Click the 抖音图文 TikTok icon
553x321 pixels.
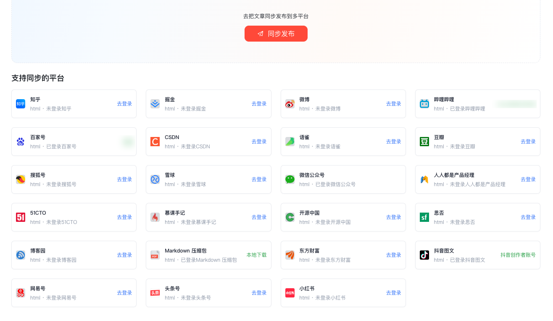[x=424, y=255]
